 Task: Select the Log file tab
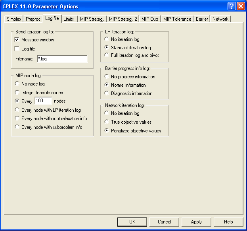(52, 18)
